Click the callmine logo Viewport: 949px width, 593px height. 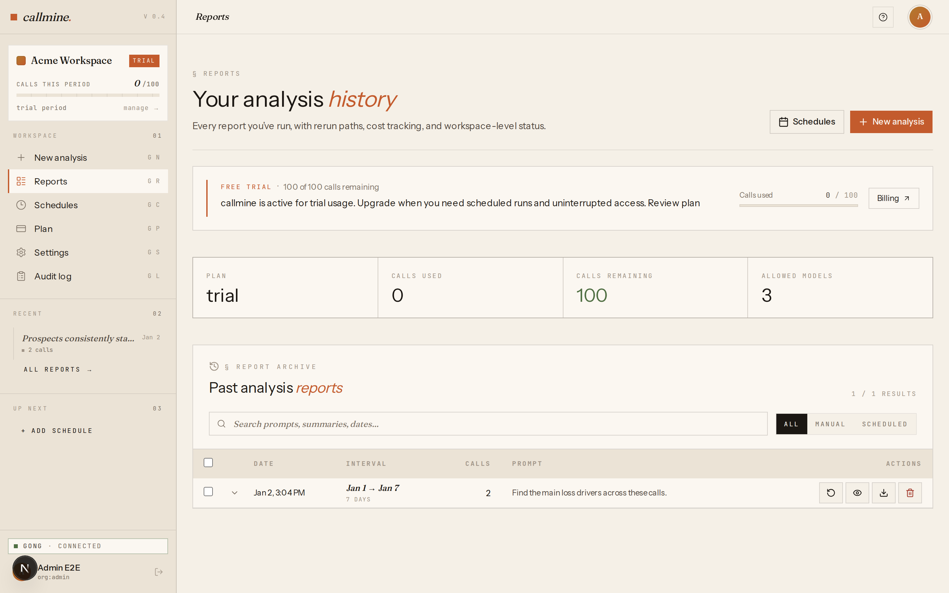coord(41,17)
